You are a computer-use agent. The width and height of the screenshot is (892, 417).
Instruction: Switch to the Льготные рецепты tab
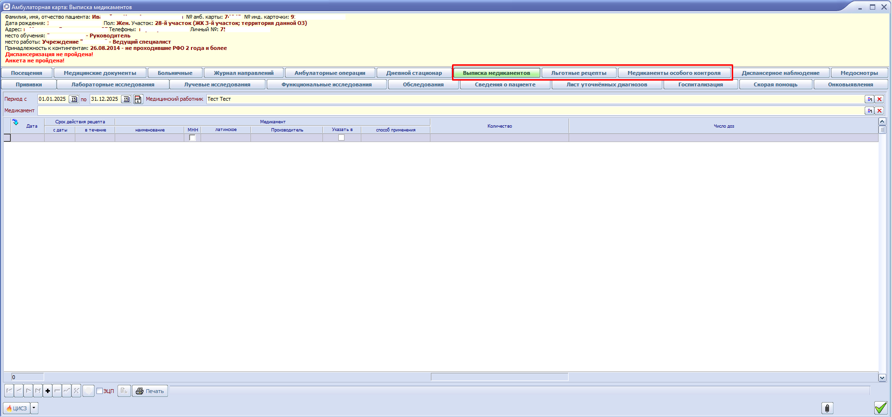578,73
